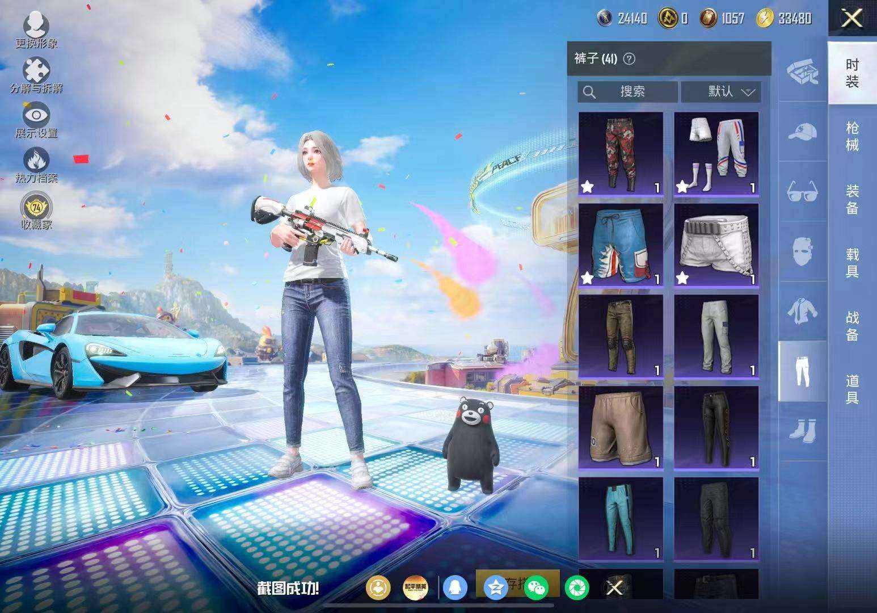Share screenshot via the 和平精英 icon
The image size is (877, 613).
coord(415,587)
